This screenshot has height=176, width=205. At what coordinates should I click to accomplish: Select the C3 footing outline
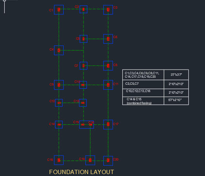[x=108, y=10]
